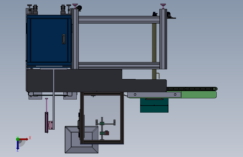Select the thin pink vertical rod at lower left
The height and width of the screenshot is (157, 243).
(47, 105)
